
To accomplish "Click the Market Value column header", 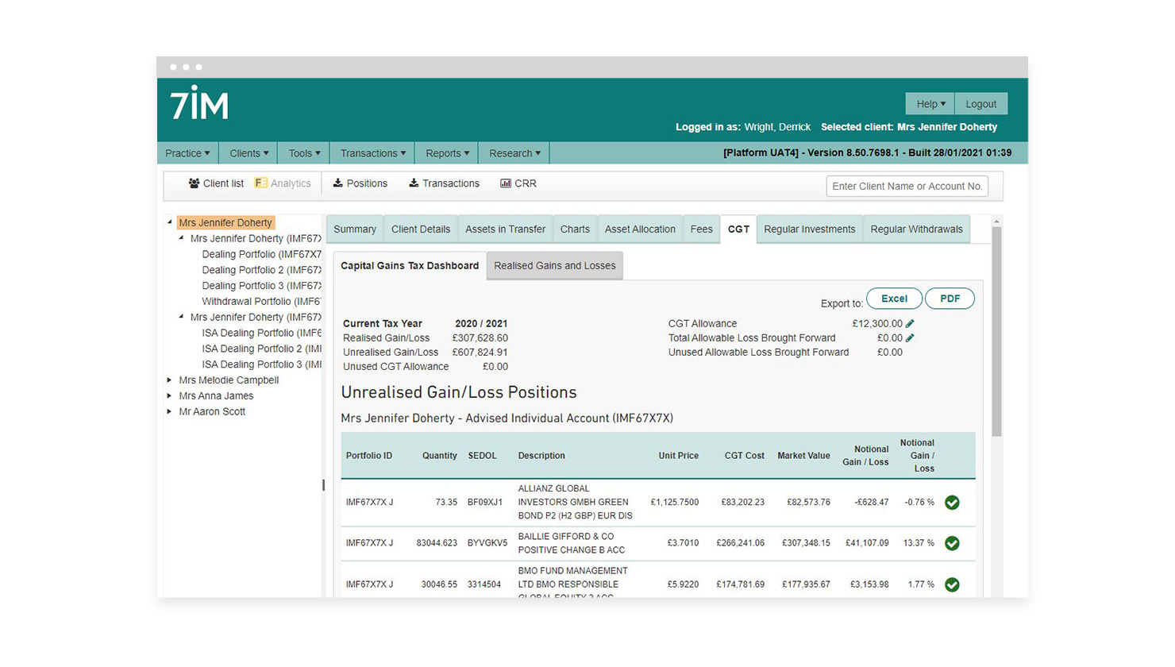I will tap(803, 456).
